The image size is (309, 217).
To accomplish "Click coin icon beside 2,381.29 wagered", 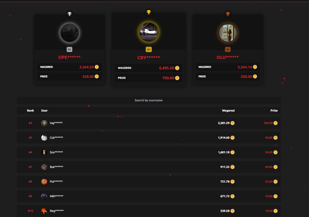I will [233, 123].
